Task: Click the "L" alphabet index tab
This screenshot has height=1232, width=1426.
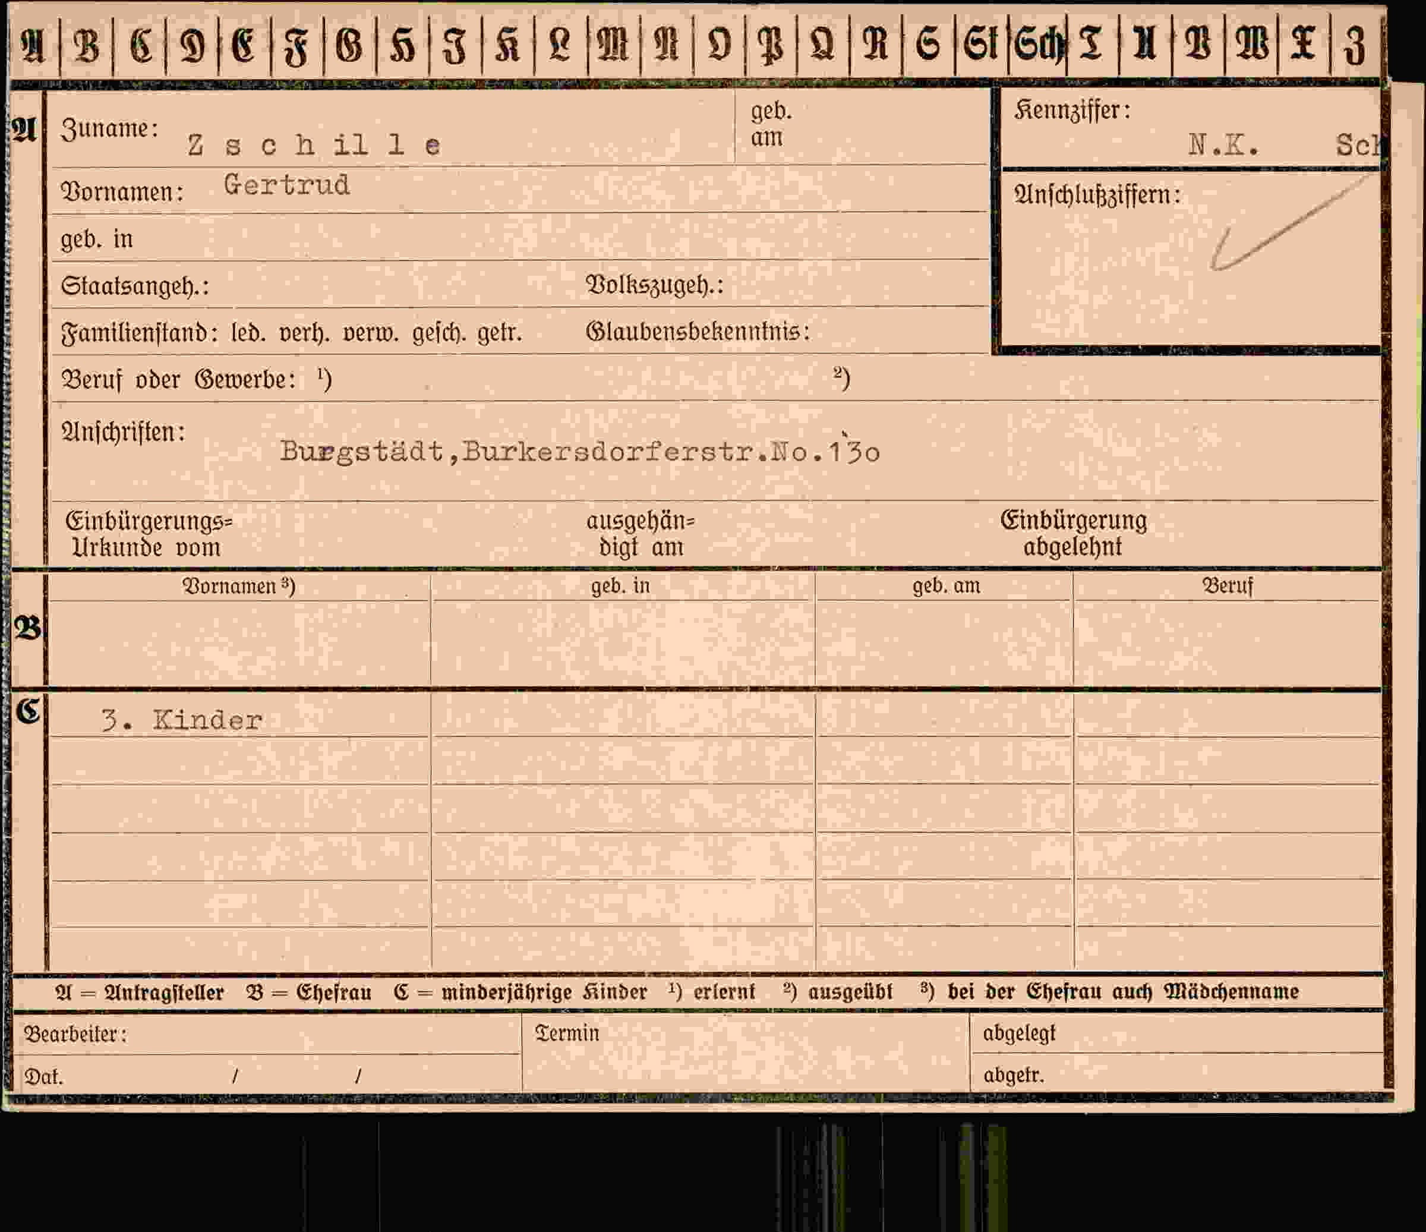Action: 560,45
